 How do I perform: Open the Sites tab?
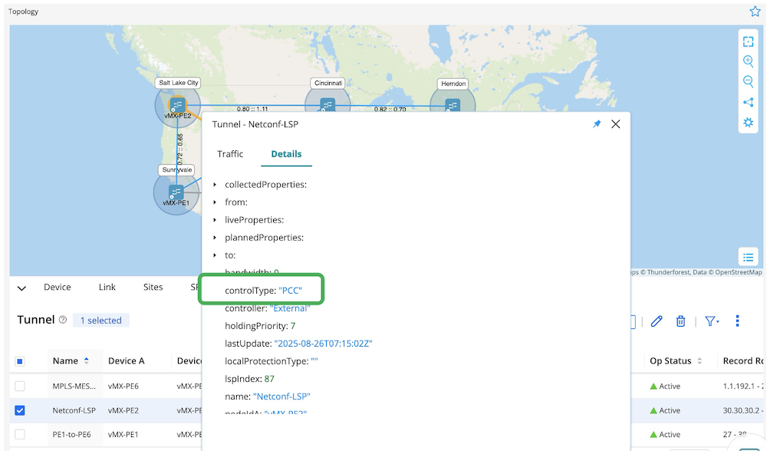tap(153, 287)
